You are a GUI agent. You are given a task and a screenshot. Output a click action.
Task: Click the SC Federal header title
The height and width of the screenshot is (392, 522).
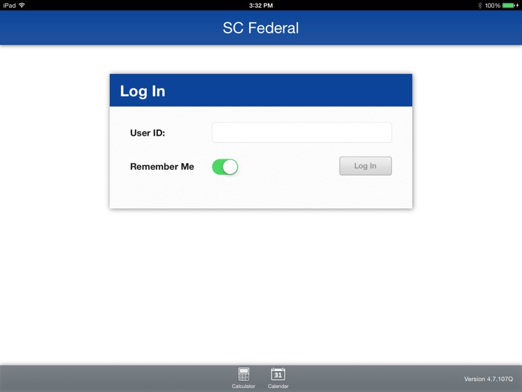click(x=261, y=28)
